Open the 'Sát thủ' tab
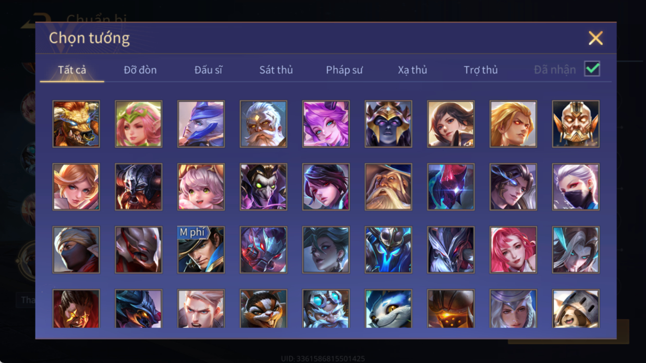The height and width of the screenshot is (363, 646). tap(276, 70)
